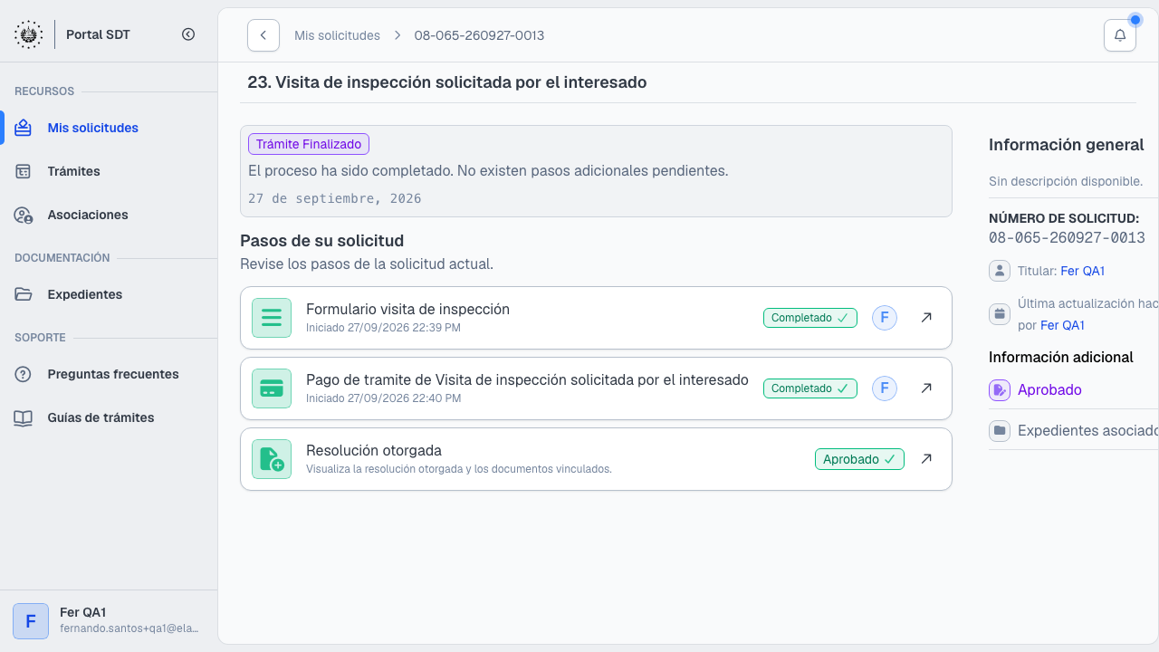
Task: Click Completado badge on Formulario visita row
Action: point(810,318)
